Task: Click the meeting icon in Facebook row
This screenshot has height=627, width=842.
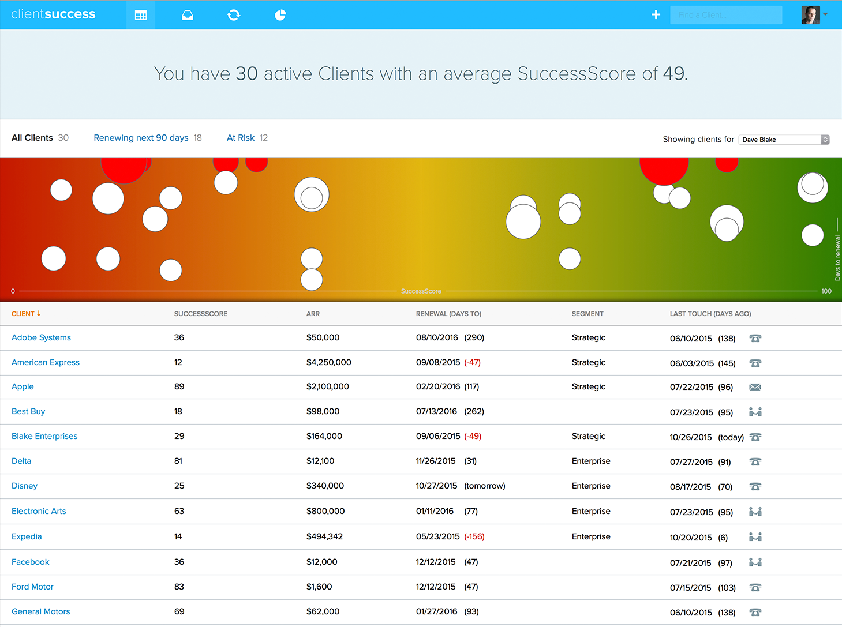Action: [755, 562]
